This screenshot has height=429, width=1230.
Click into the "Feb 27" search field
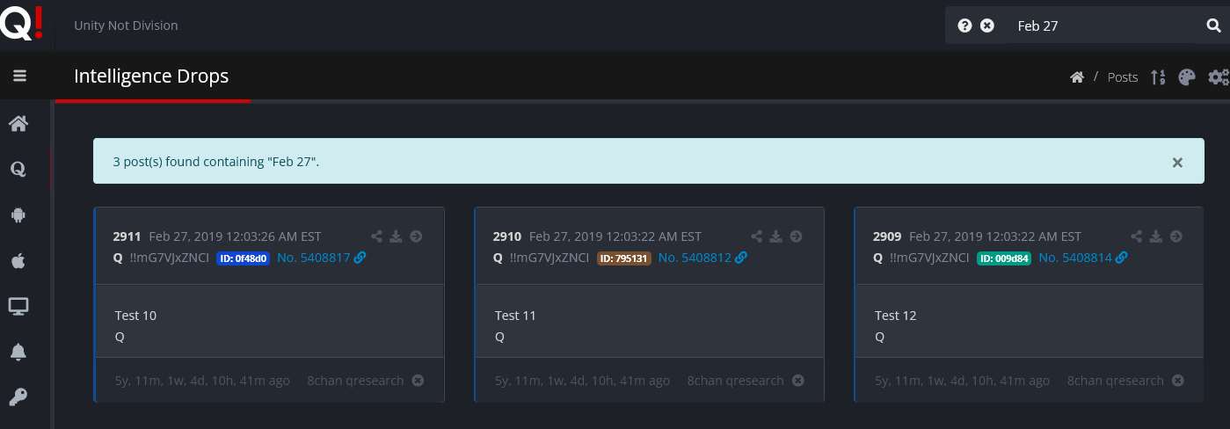(1099, 26)
